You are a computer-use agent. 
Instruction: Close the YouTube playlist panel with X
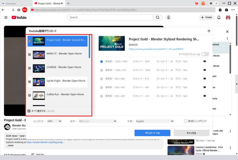click(x=227, y=32)
